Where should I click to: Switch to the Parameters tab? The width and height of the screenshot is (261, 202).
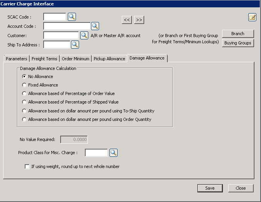[x=17, y=59]
